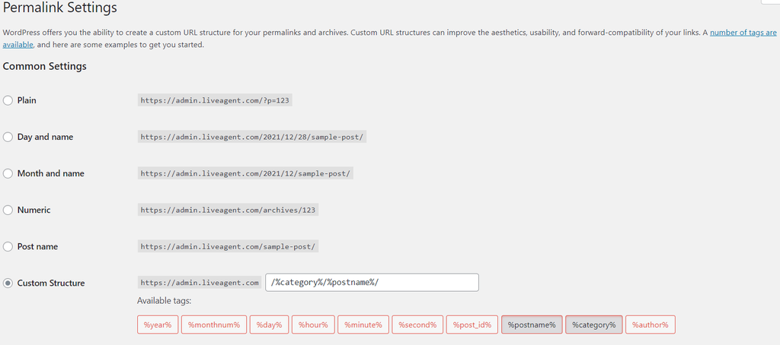780x345 pixels.
Task: Add the %year% tag
Action: pos(158,324)
